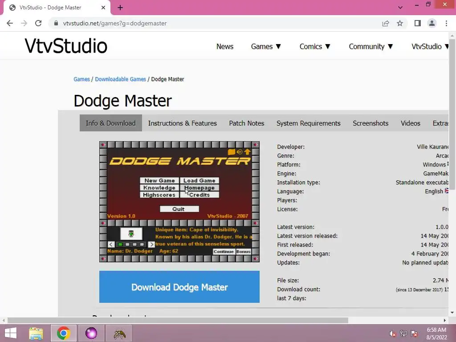Expand the Community menu
The image size is (456, 342).
(371, 46)
